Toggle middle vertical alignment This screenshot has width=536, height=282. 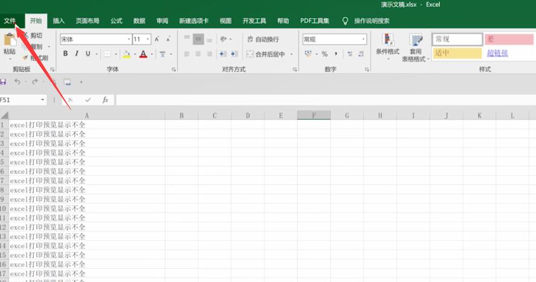tap(198, 39)
